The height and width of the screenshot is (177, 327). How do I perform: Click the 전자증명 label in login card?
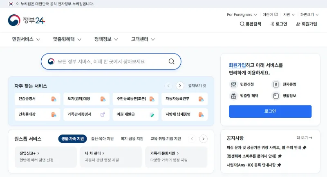click(x=289, y=84)
